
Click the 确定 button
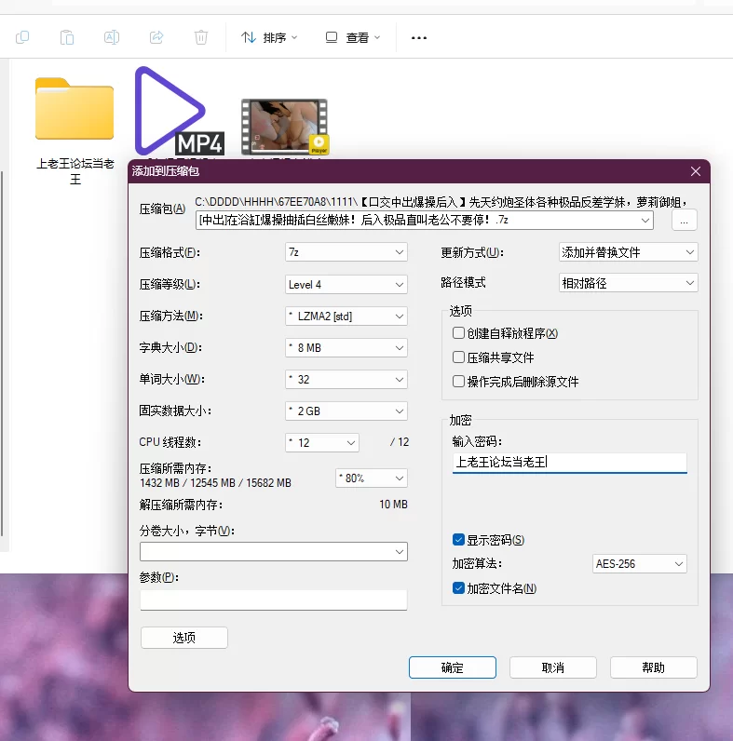pos(453,667)
